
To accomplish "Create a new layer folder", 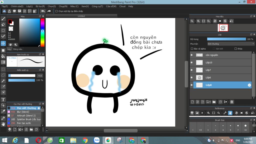I will coord(214,102).
